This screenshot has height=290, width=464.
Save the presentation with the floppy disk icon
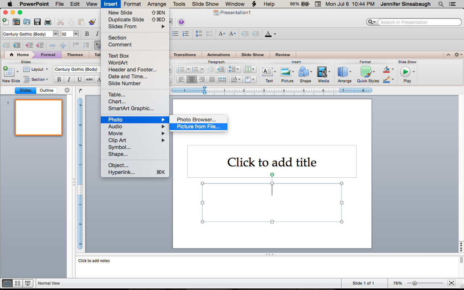coord(37,22)
